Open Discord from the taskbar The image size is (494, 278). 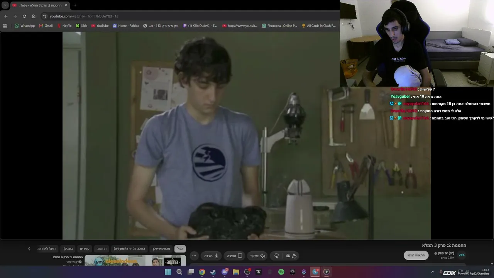coord(225,272)
